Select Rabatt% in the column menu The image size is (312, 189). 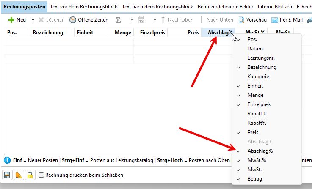coord(257,123)
